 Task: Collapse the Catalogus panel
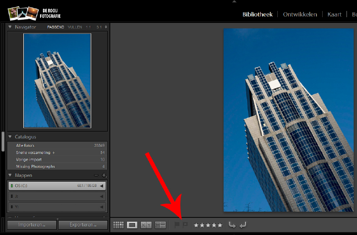click(x=10, y=137)
